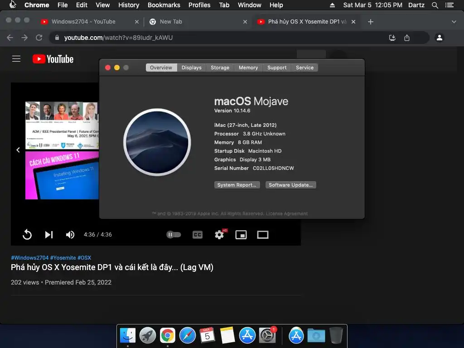The width and height of the screenshot is (464, 348).
Task: Open Spotlight search in menu bar
Action: coord(435,5)
